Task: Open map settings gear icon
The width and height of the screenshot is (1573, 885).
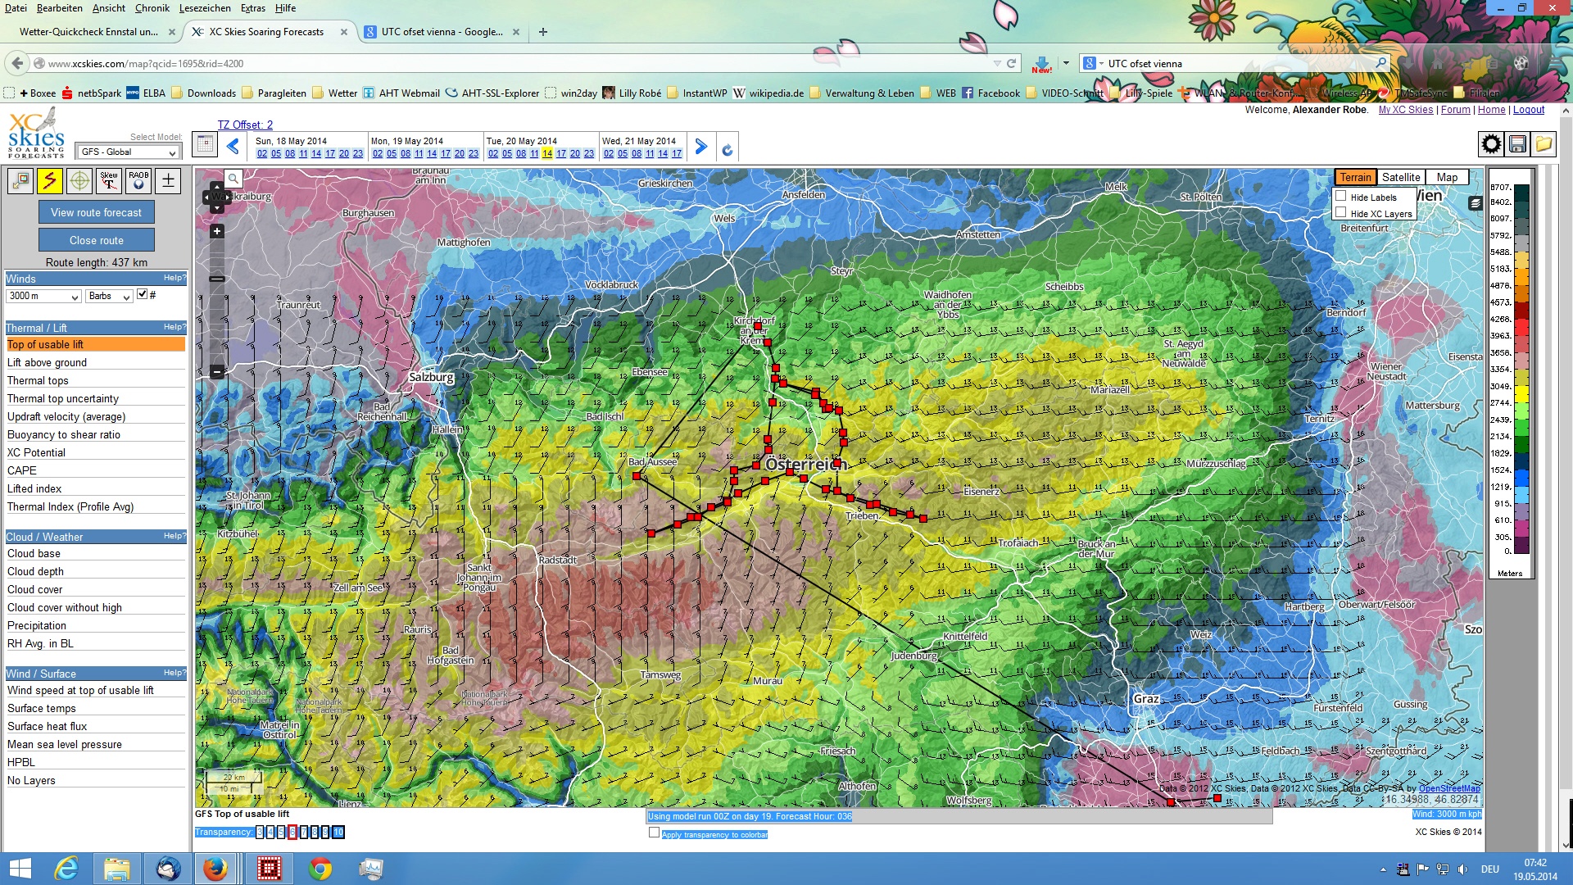Action: click(1491, 144)
